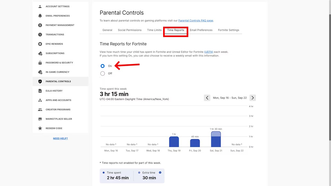Click the Redeem Code star icon
The height and width of the screenshot is (186, 331).
[40, 128]
